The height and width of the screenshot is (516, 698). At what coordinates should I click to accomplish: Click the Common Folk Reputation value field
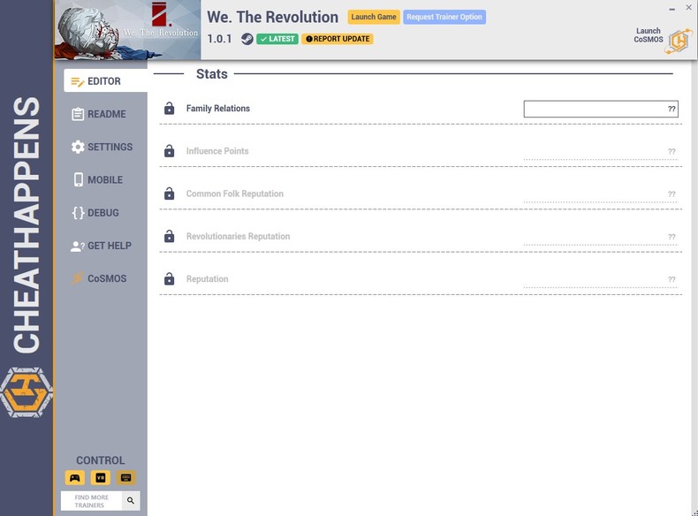tap(601, 194)
